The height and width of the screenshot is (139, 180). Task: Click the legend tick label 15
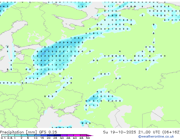pyautogui.click(x=42, y=138)
